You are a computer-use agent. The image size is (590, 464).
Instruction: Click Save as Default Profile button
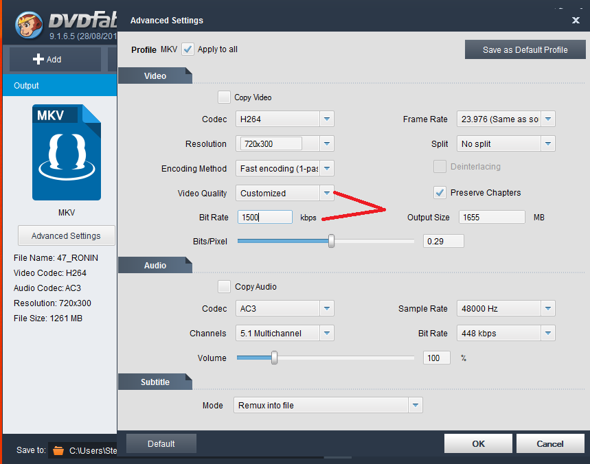(525, 49)
